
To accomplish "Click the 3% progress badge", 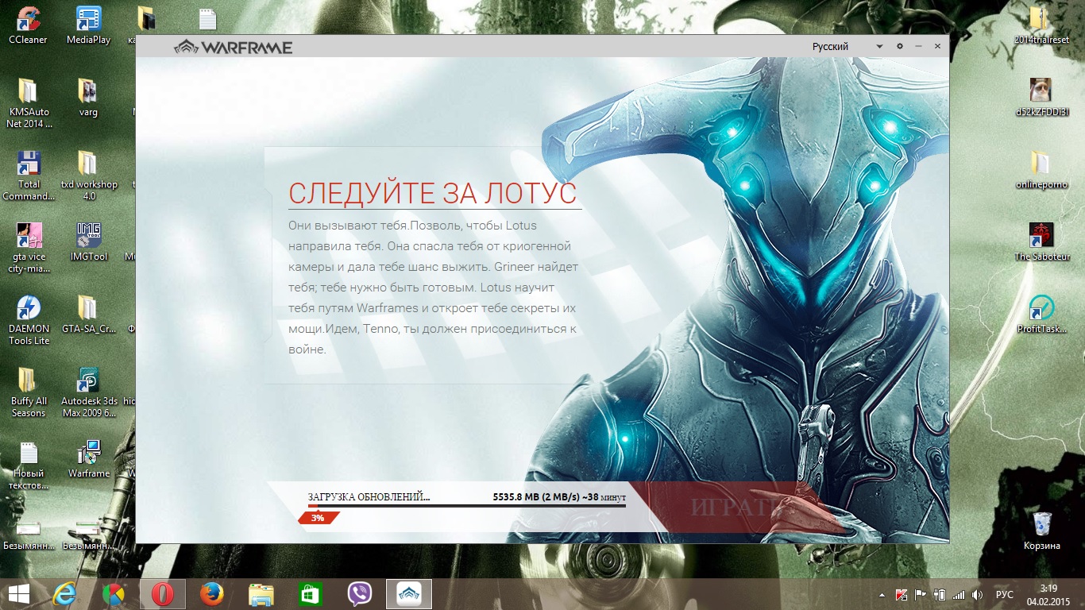I will click(x=318, y=518).
